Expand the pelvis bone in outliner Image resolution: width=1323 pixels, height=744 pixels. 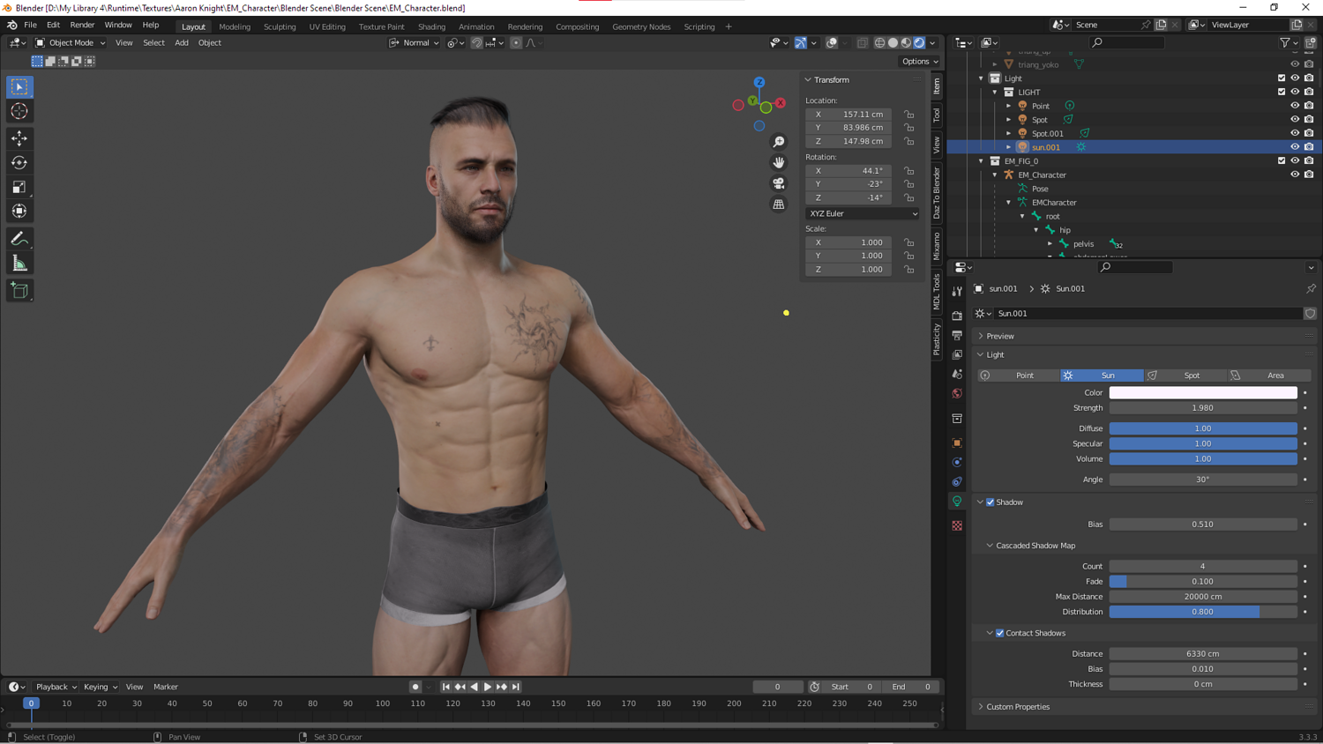click(x=1050, y=244)
